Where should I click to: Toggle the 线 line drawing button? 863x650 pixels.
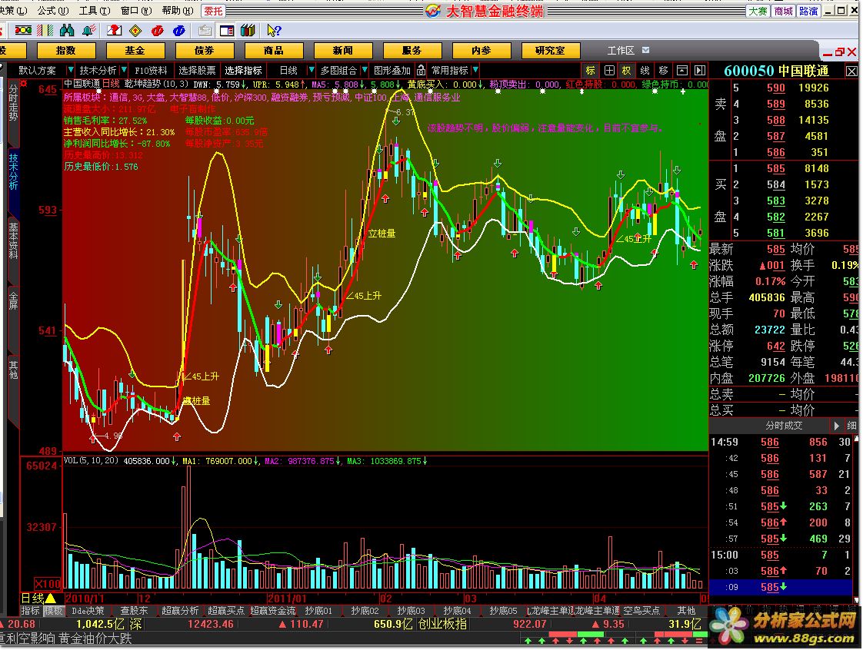click(645, 71)
